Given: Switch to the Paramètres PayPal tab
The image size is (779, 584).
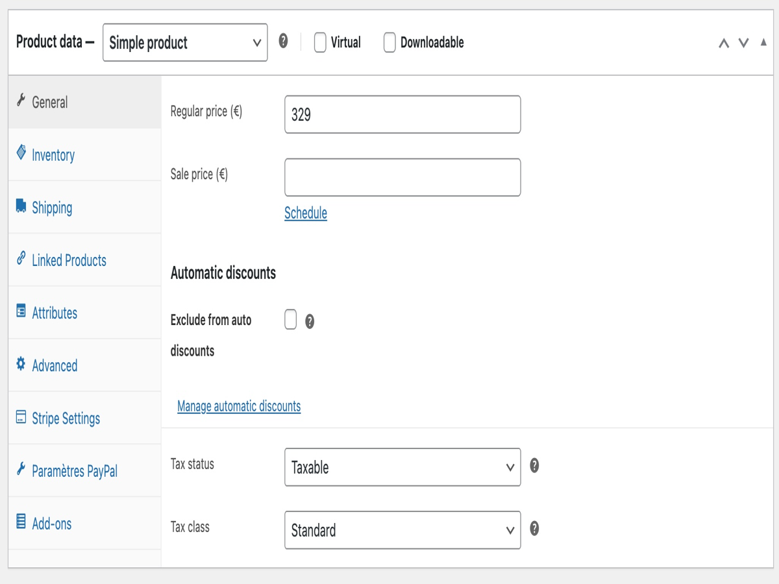Looking at the screenshot, I should click(75, 470).
